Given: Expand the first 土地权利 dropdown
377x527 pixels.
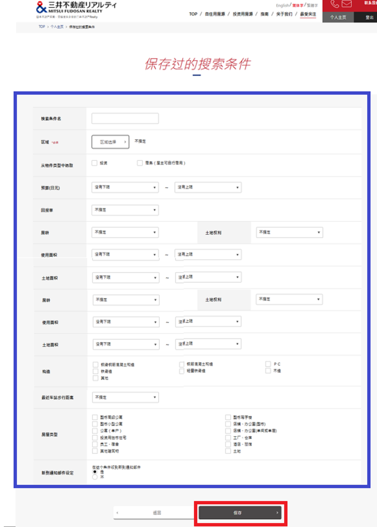Looking at the screenshot, I should 289,232.
